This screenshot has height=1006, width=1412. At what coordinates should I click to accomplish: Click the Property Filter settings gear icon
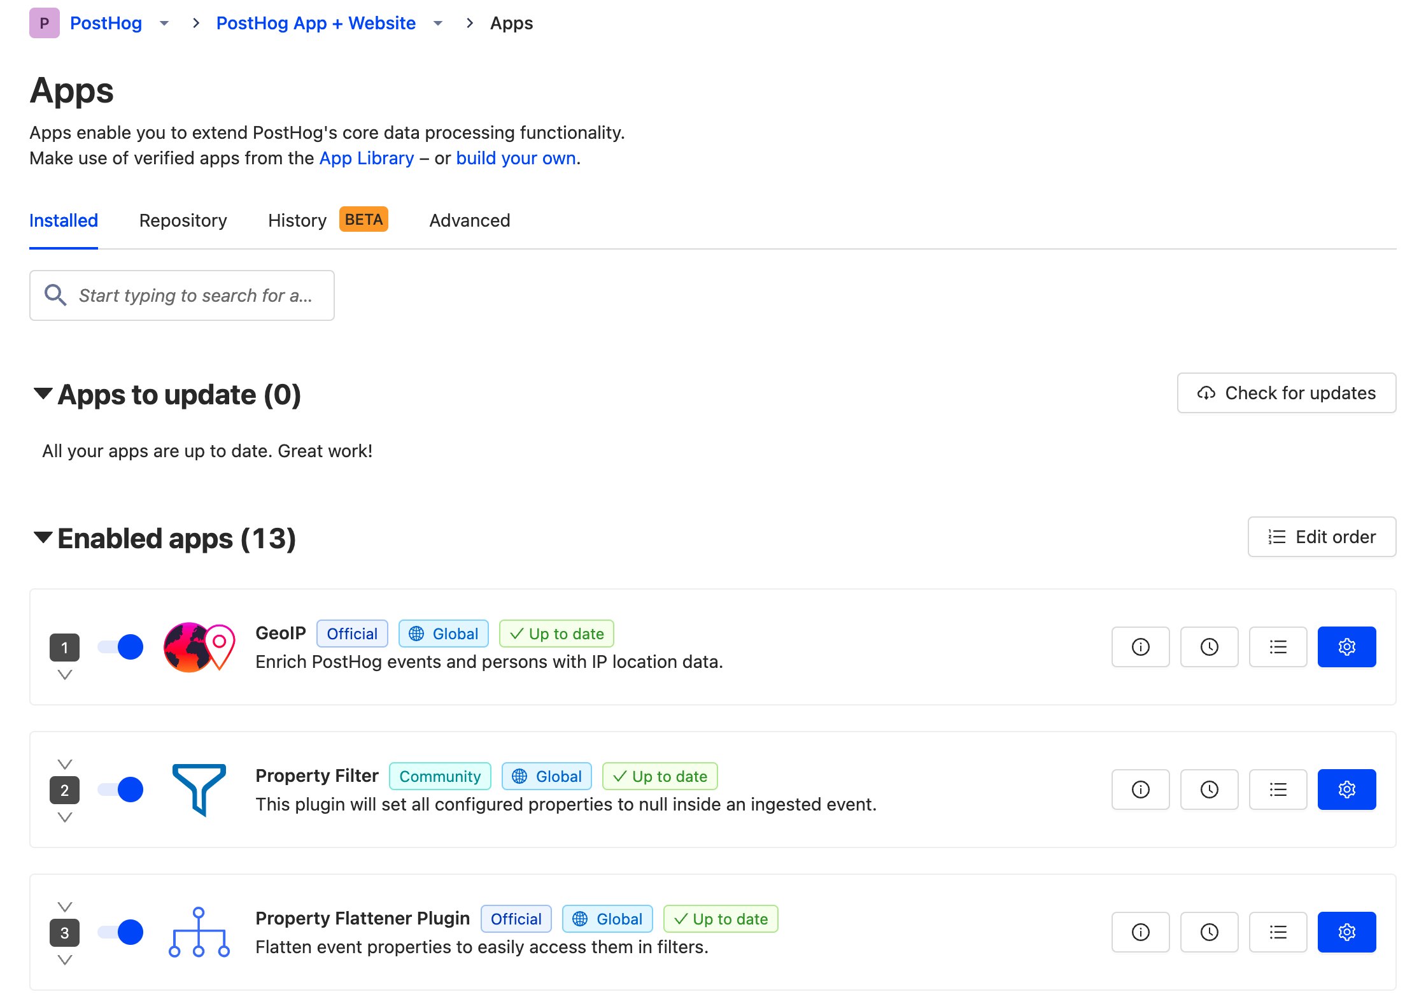1346,790
